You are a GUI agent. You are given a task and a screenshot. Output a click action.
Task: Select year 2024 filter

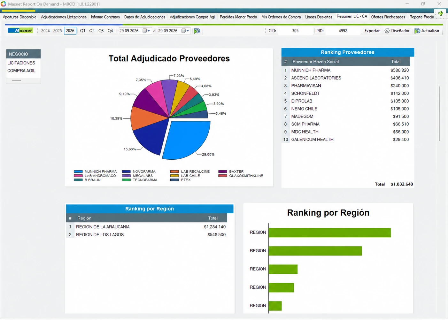(45, 31)
